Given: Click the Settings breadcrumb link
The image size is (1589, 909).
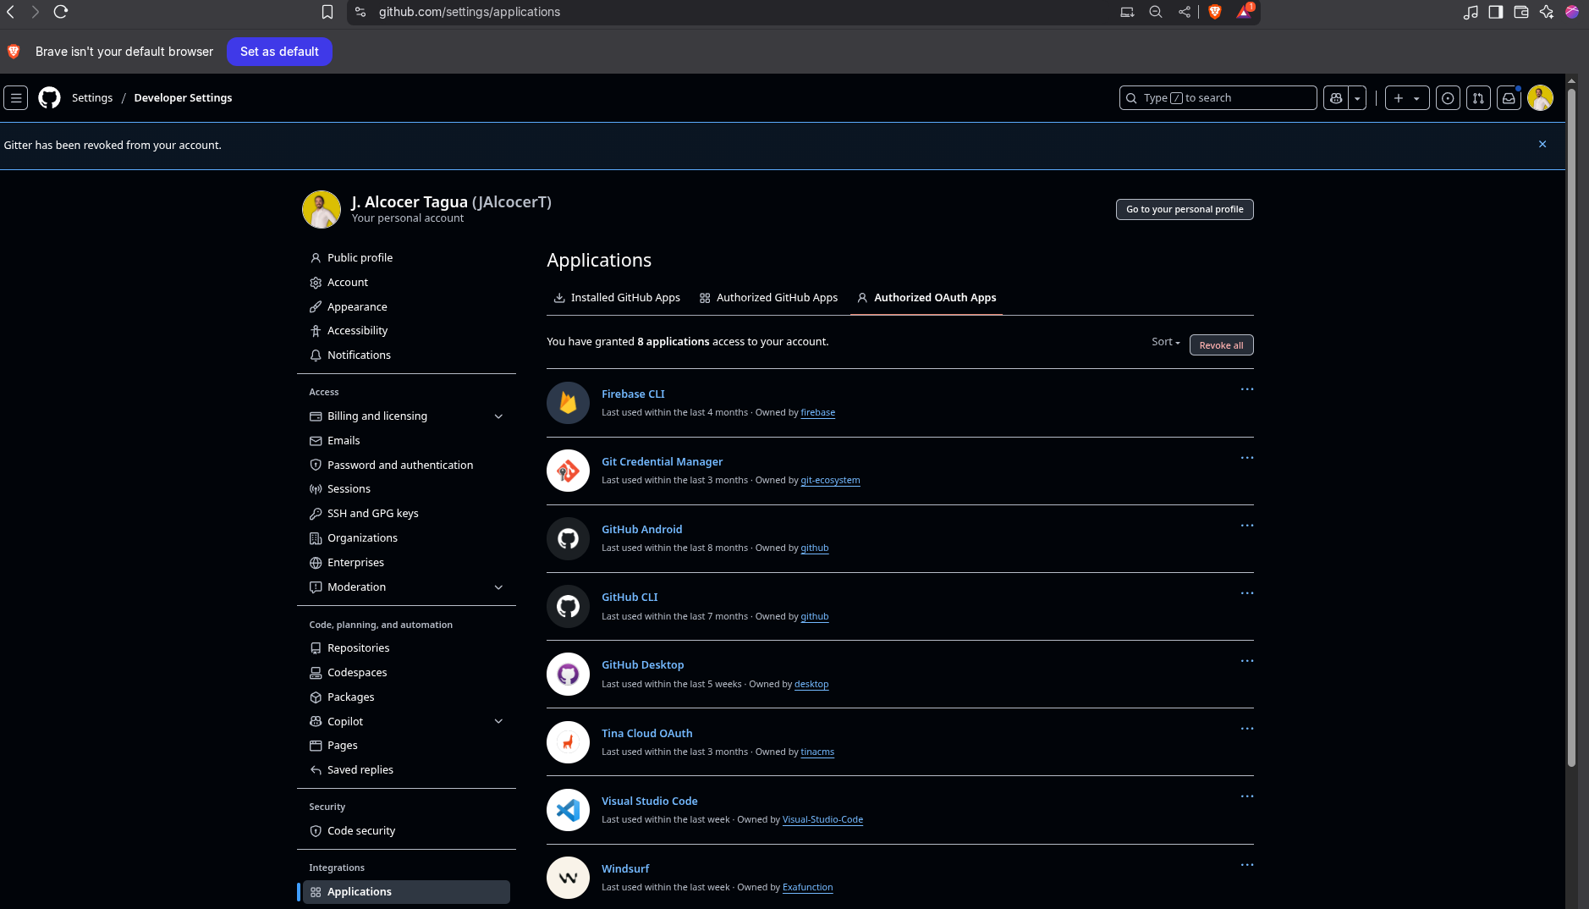Looking at the screenshot, I should tap(92, 98).
